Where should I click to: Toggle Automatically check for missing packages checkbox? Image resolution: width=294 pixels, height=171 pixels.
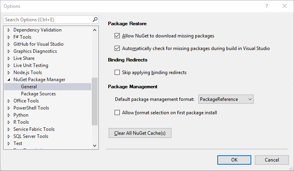click(117, 48)
